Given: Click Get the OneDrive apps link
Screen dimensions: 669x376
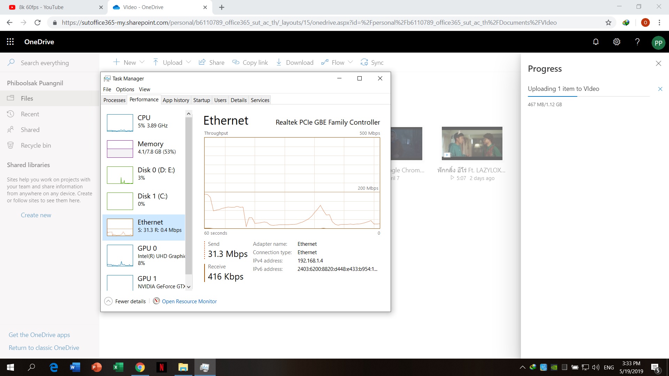Looking at the screenshot, I should pos(39,335).
